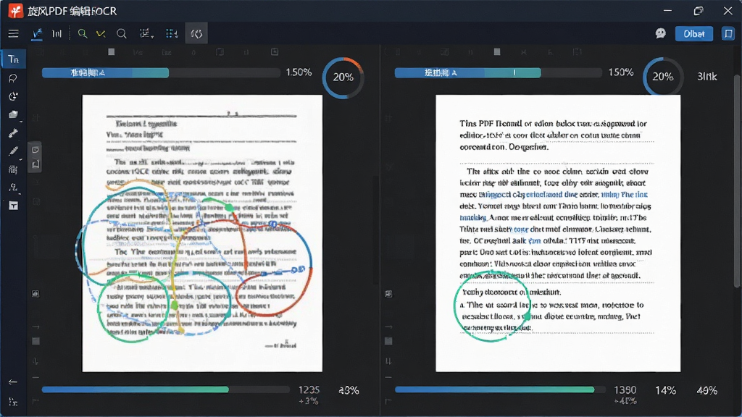This screenshot has width=742, height=417.
Task: Open the list options dropdown in toolbar
Action: click(146, 33)
